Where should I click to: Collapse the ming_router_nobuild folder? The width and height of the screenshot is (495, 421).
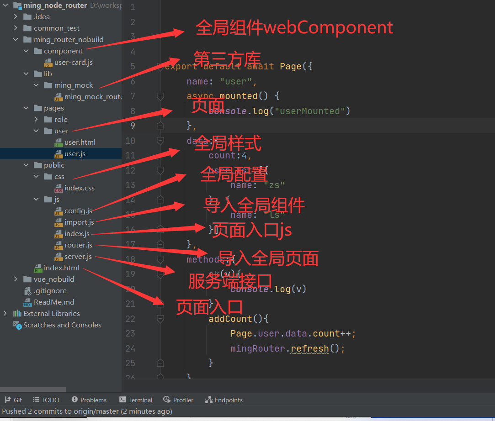coord(16,39)
